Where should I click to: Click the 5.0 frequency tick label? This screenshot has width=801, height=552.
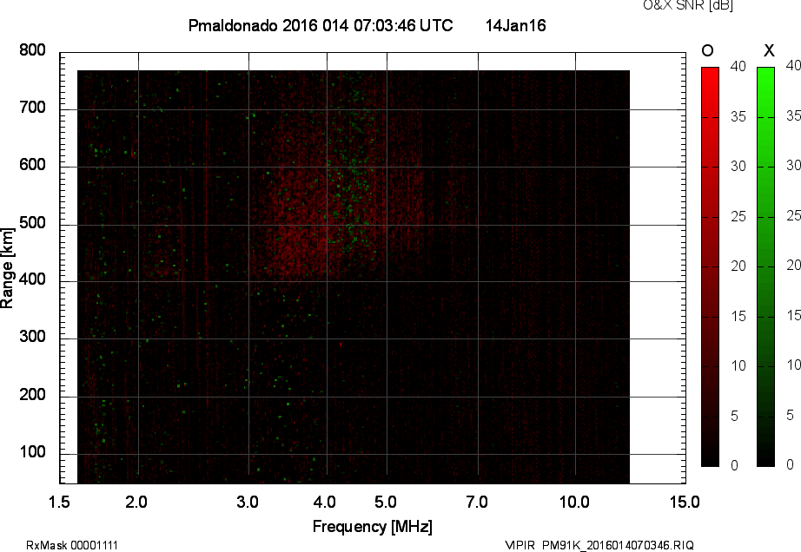click(x=386, y=503)
